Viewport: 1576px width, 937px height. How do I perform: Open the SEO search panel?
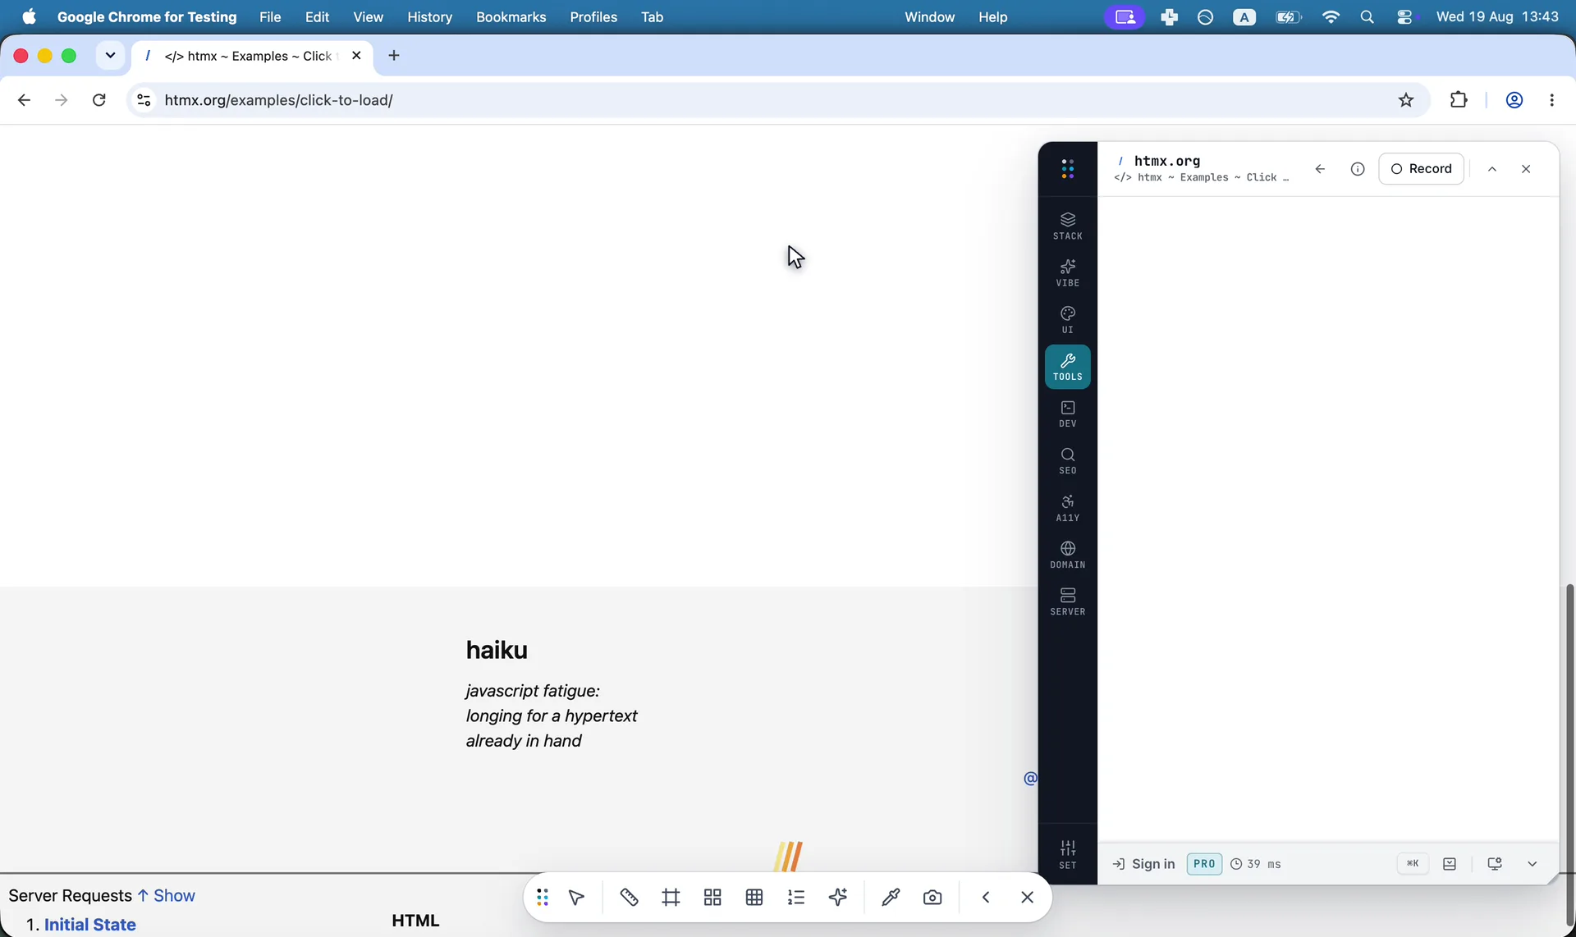point(1067,460)
